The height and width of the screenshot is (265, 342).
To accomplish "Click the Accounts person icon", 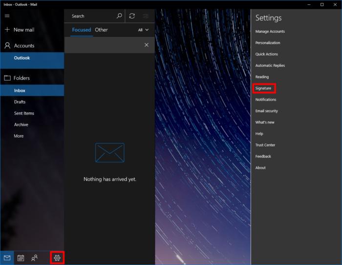I will [x=7, y=45].
